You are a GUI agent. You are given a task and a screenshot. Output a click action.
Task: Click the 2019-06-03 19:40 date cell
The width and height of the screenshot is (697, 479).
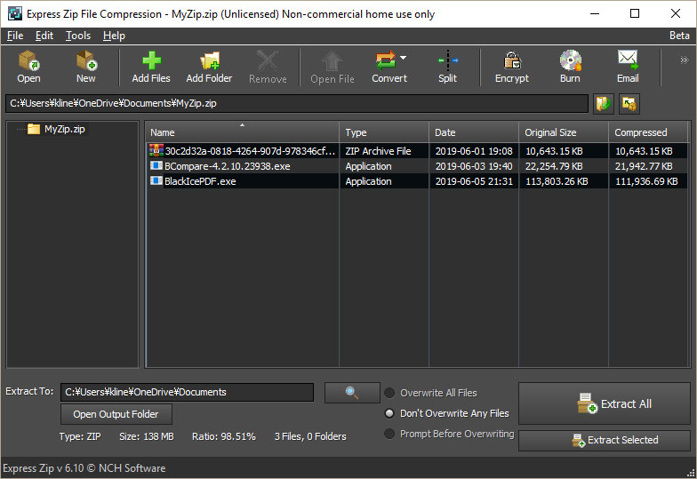coord(474,166)
